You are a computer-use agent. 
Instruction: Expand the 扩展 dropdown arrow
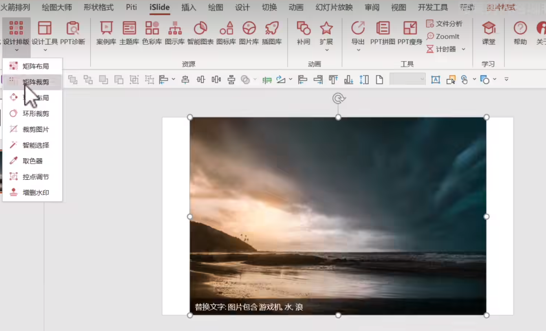[326, 50]
